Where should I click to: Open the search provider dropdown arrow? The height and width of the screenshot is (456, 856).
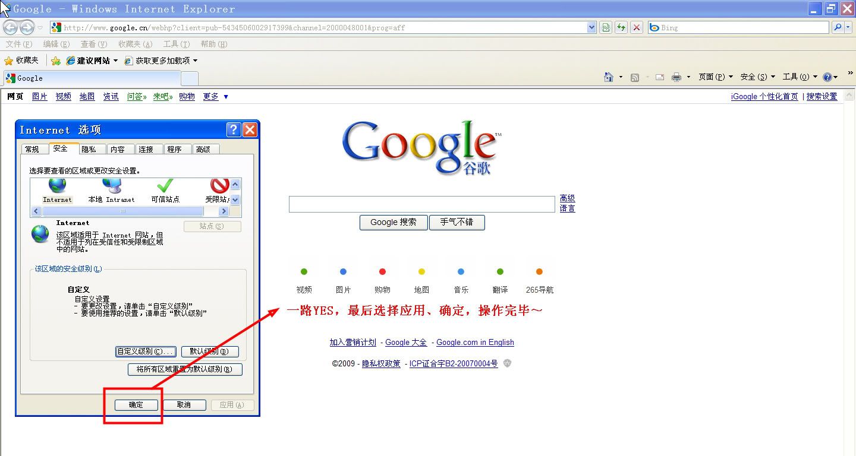[848, 27]
